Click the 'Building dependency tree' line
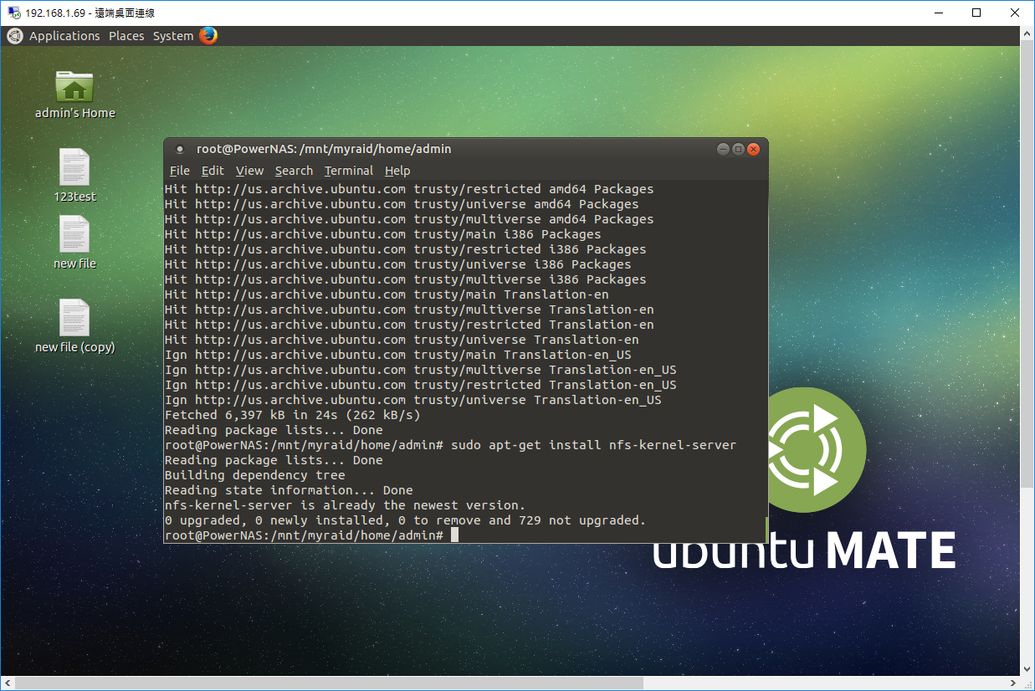Image resolution: width=1035 pixels, height=691 pixels. pyautogui.click(x=255, y=475)
